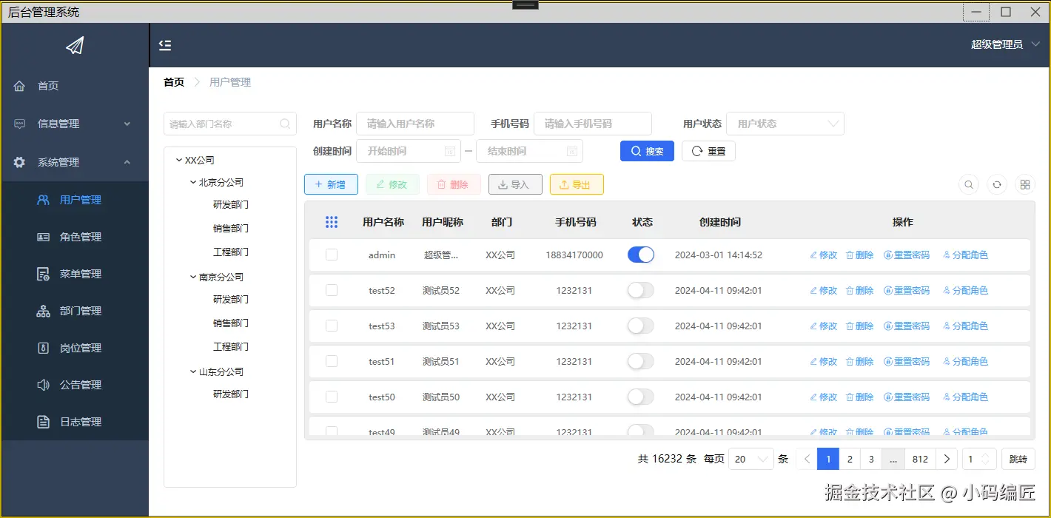Open 菜单管理 in the sidebar
The height and width of the screenshot is (518, 1051).
(74, 274)
